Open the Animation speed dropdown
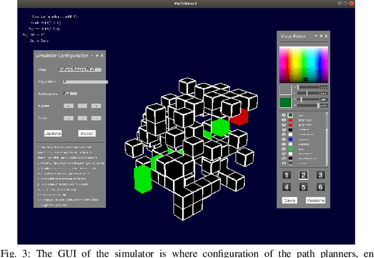Screen dimensions: 374x258 [x=70, y=93]
